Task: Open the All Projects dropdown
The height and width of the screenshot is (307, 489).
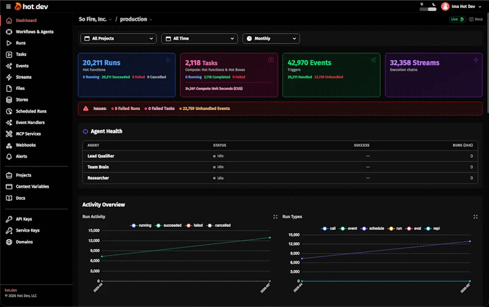Action: pos(118,39)
